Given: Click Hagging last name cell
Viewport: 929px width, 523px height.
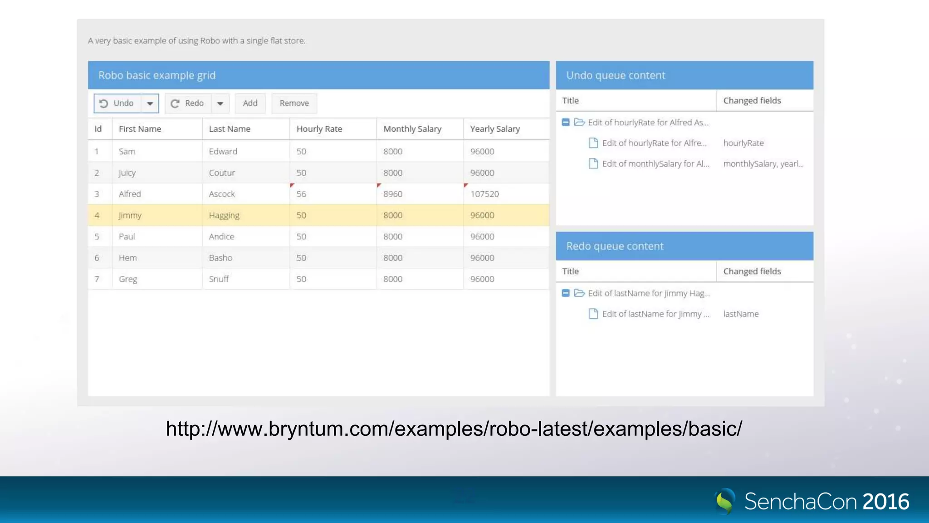Looking at the screenshot, I should 246,215.
